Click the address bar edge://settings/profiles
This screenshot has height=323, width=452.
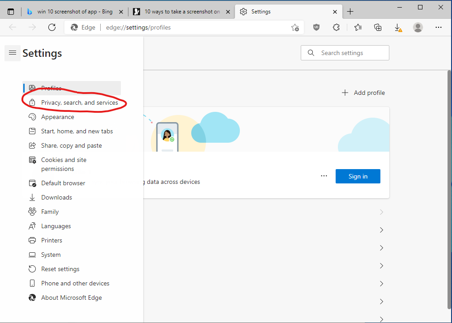tap(184, 27)
